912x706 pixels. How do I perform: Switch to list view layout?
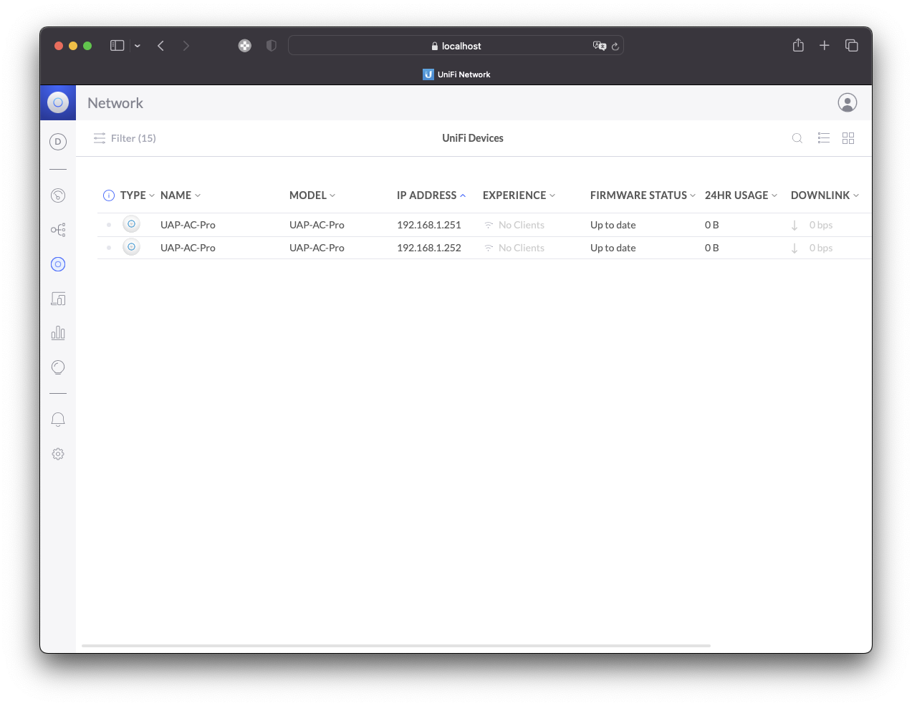tap(824, 138)
